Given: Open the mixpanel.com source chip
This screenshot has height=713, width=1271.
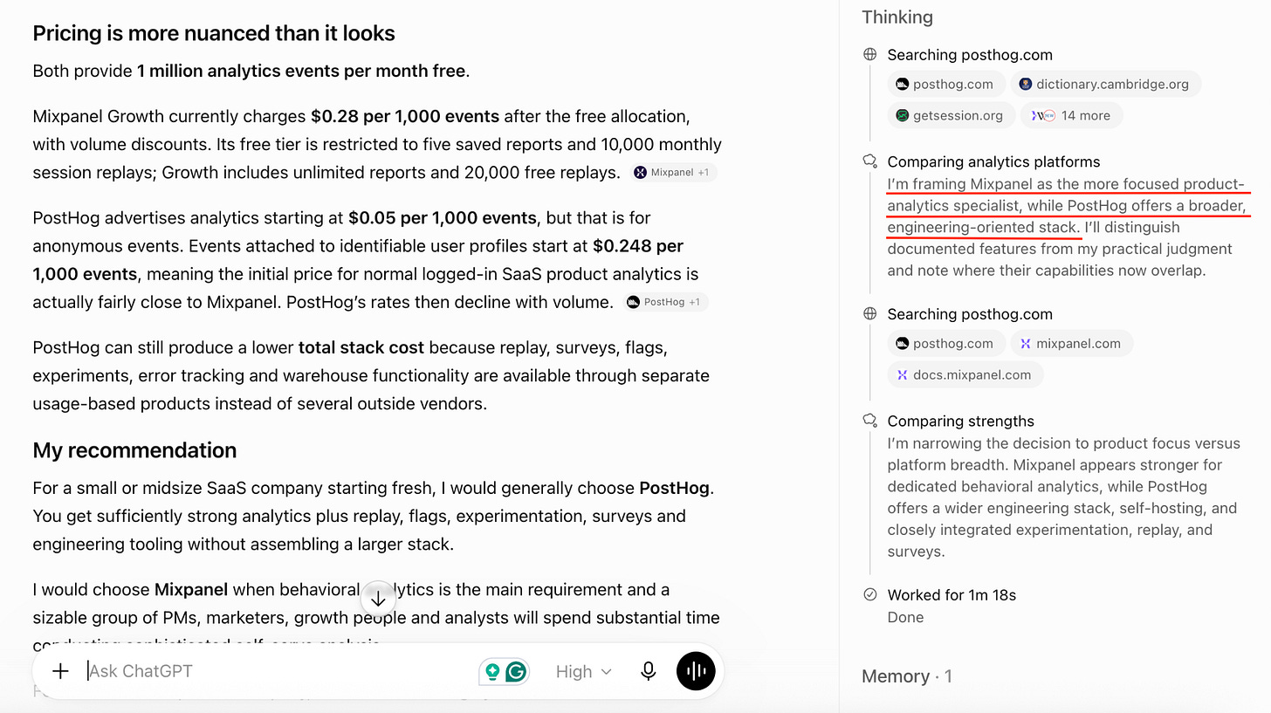Looking at the screenshot, I should click(1071, 343).
